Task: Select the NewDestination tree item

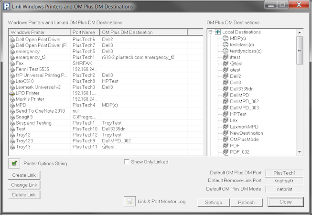Action: (247, 133)
